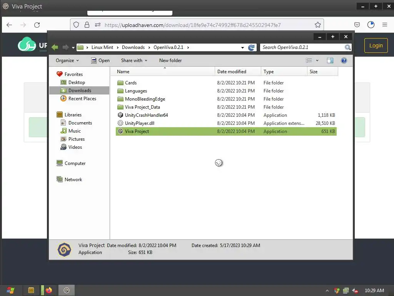Viewport: 394px width, 296px height.
Task: Click the change view icon
Action: tap(309, 61)
